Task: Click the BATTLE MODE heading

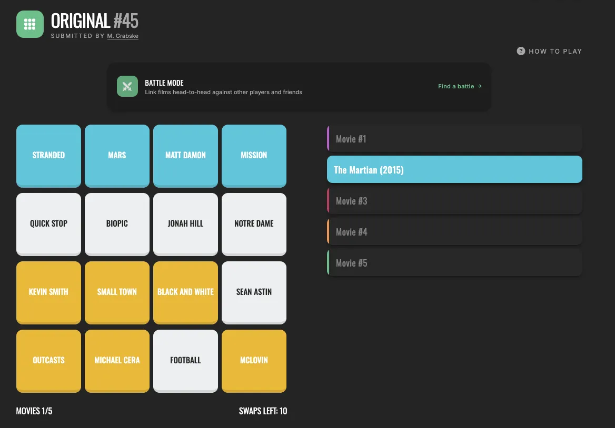Action: click(x=164, y=83)
